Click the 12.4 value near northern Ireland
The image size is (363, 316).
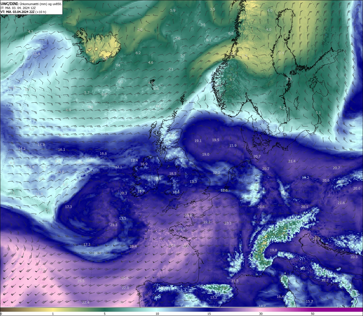pyautogui.click(x=134, y=160)
